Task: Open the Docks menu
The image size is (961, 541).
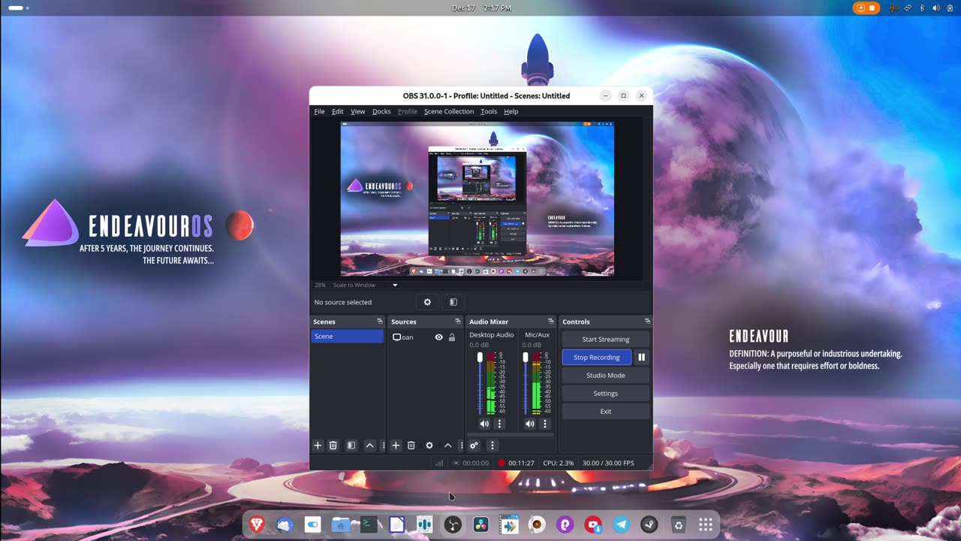Action: [381, 111]
